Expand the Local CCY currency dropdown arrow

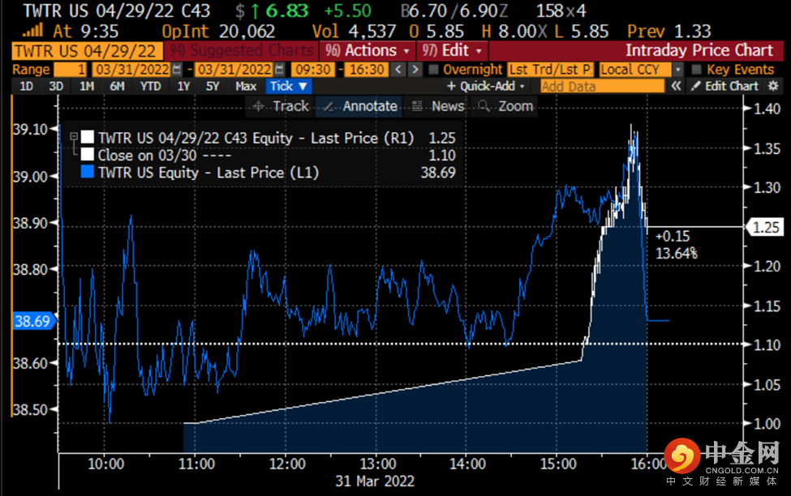(678, 70)
